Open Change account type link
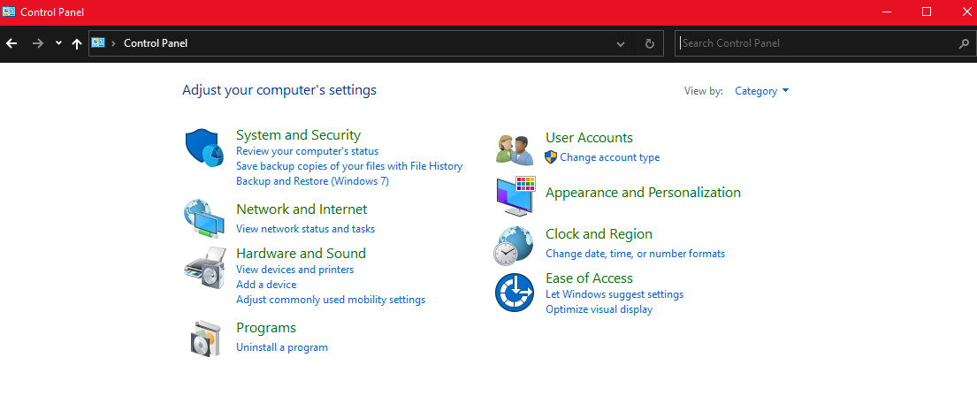The image size is (977, 411). tap(609, 157)
